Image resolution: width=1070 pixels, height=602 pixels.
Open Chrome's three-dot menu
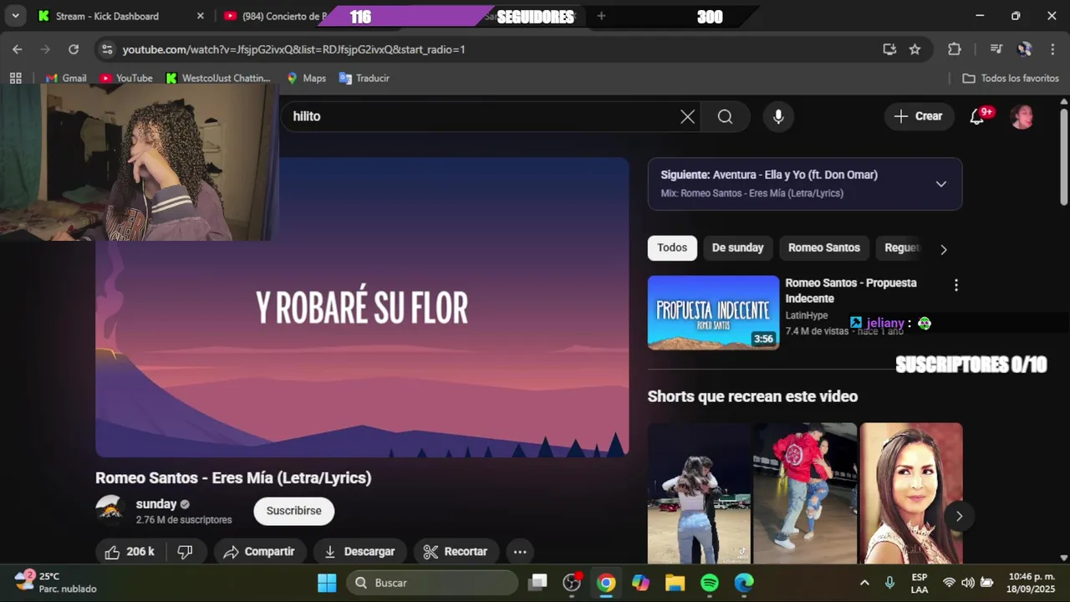(1052, 49)
